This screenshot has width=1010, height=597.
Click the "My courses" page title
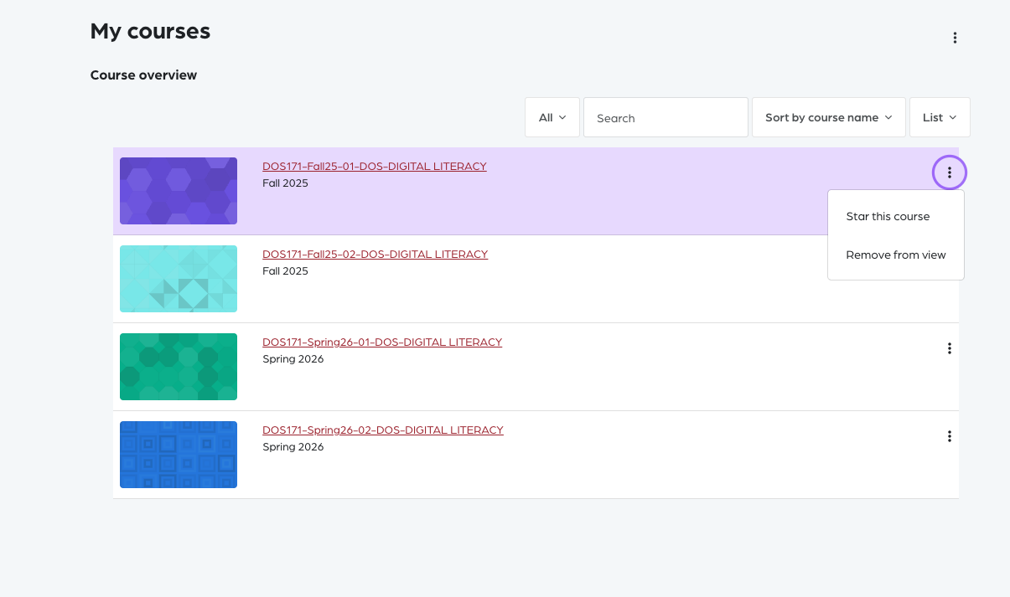pyautogui.click(x=150, y=32)
